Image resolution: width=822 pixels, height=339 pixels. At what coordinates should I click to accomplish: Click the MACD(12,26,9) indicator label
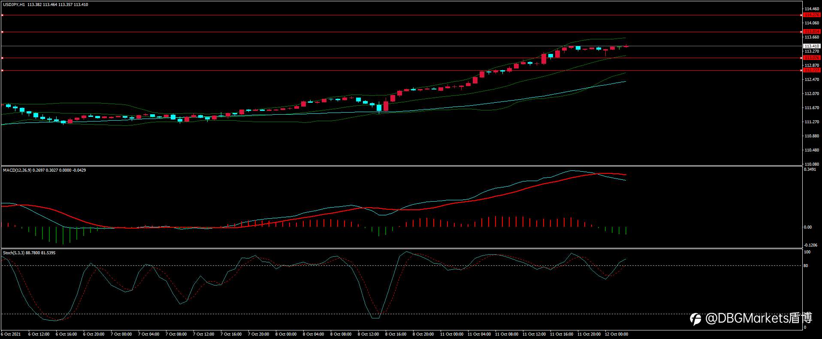(x=15, y=170)
